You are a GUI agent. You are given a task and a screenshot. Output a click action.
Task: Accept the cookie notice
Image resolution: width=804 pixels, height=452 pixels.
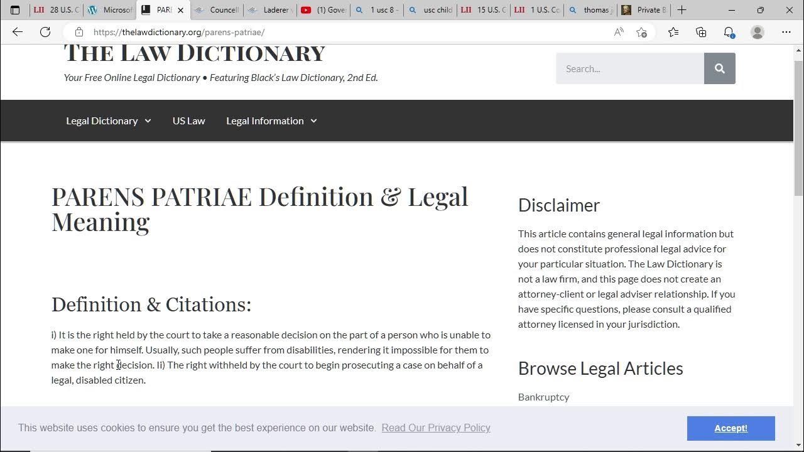pyautogui.click(x=731, y=428)
